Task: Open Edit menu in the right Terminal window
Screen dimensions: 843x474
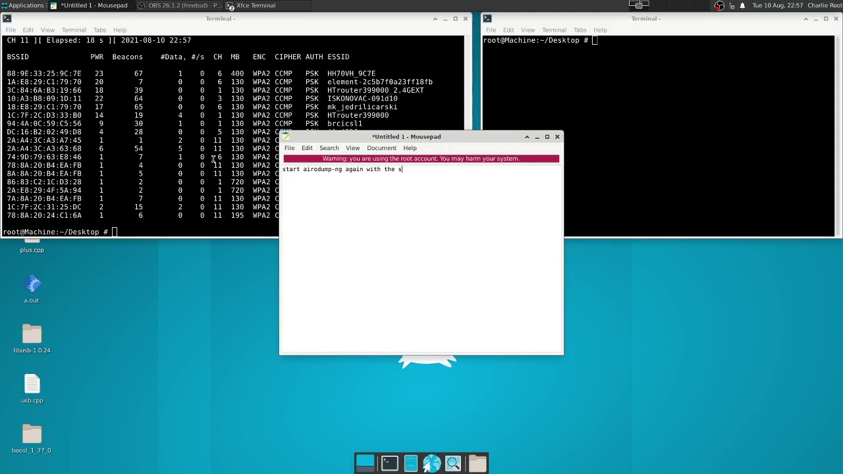Action: 508,30
